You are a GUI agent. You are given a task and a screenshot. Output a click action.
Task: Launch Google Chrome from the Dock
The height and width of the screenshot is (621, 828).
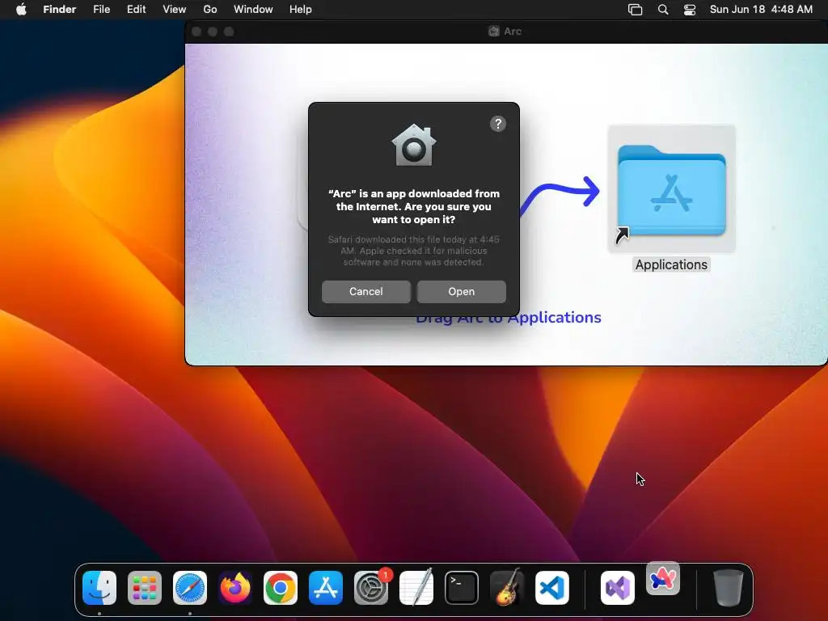tap(281, 588)
